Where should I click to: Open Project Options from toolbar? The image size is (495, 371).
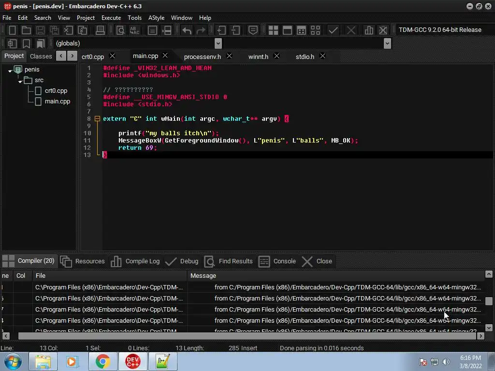253,30
